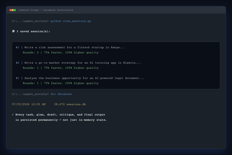Click the prompt before 'dir database'

tap(30, 94)
